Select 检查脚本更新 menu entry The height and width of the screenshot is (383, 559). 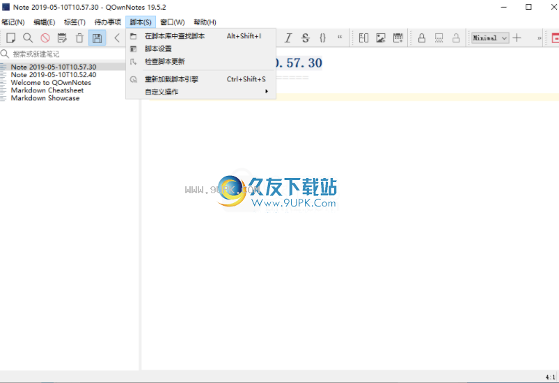pos(200,62)
